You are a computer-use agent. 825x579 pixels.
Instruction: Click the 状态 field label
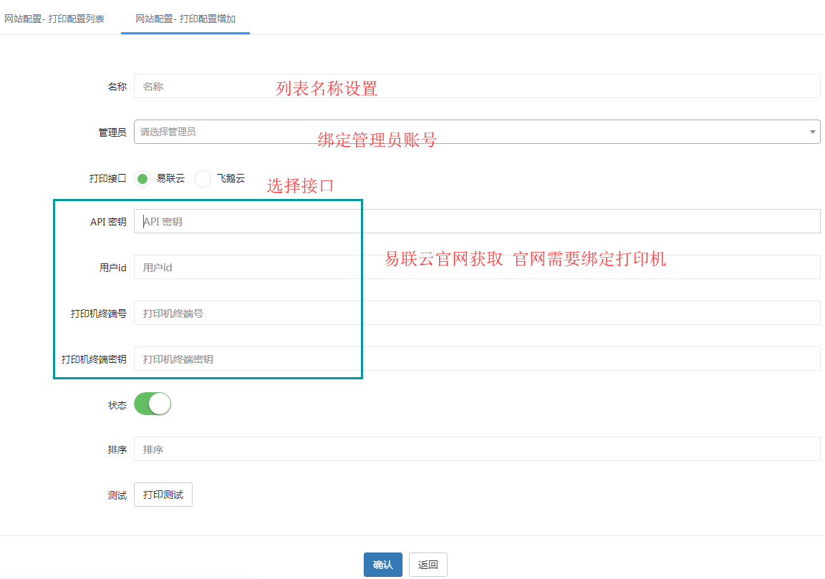(x=117, y=406)
